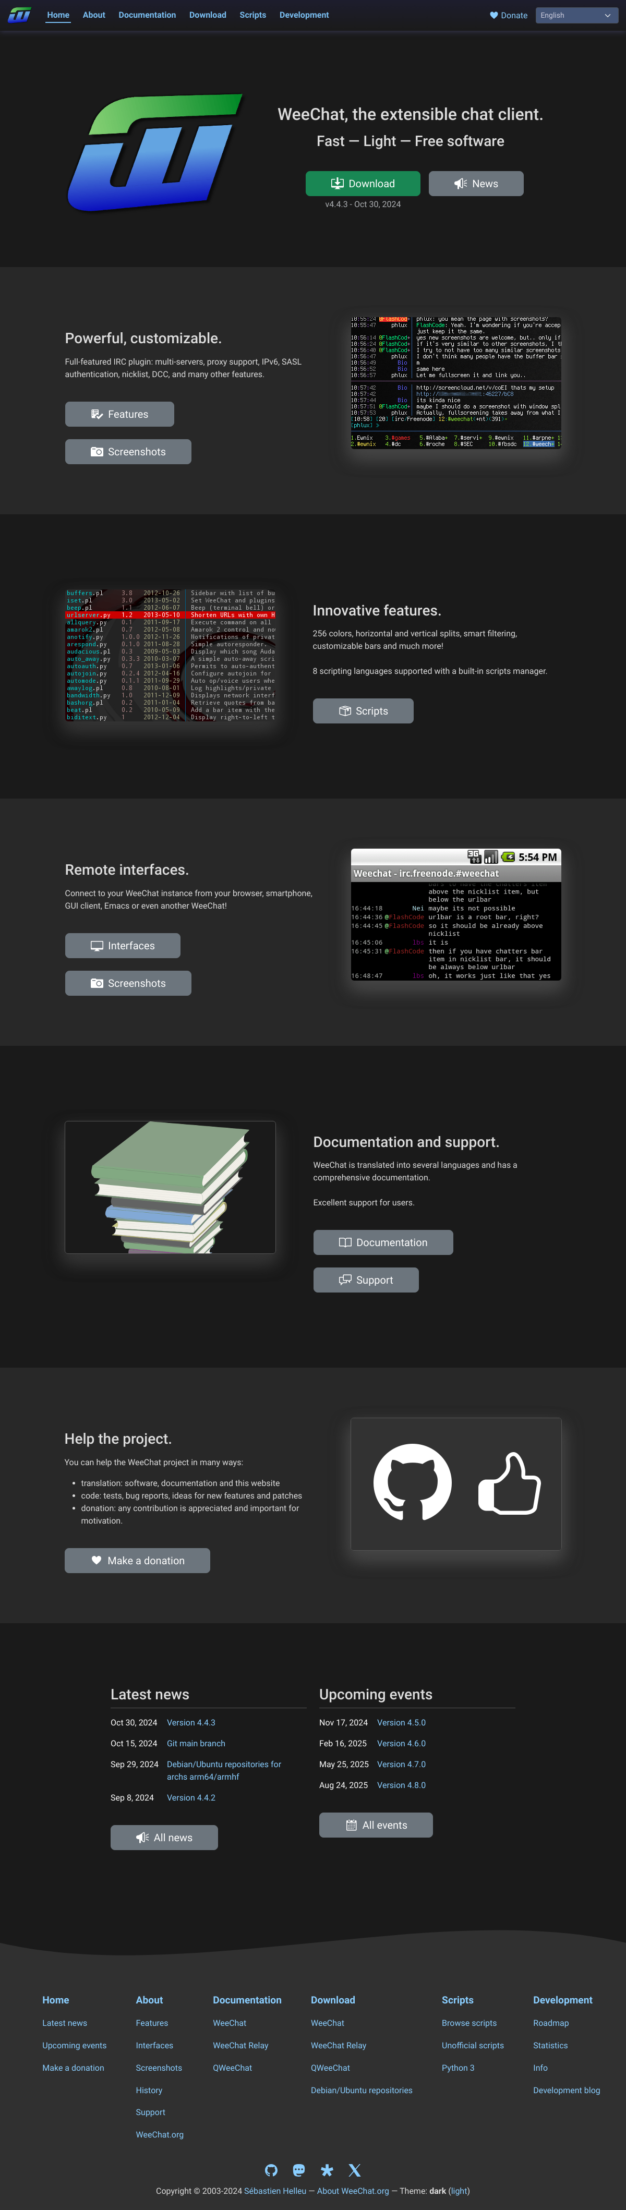Open the Version 4.5.0 event link
626x2210 pixels.
401,1723
